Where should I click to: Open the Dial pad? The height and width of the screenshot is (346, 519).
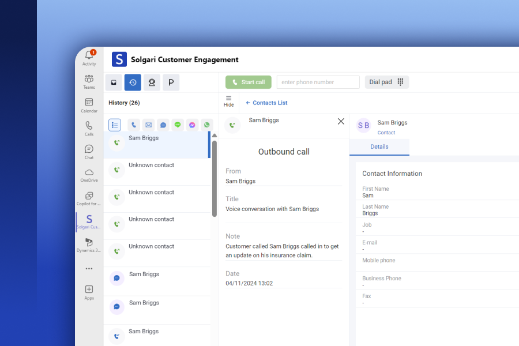(x=386, y=82)
